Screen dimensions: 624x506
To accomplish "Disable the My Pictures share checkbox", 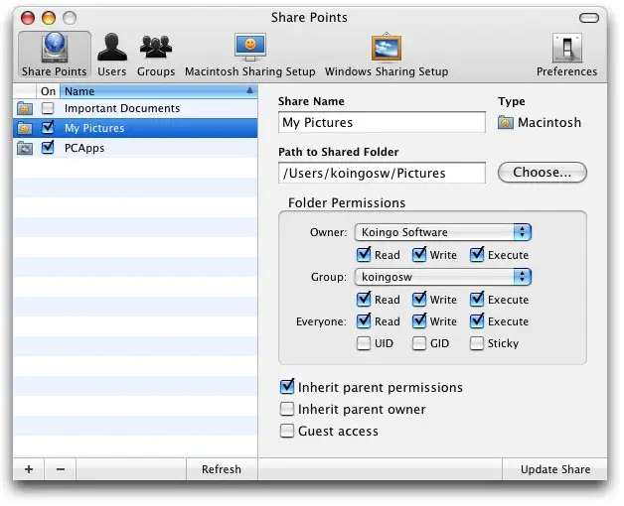I will pyautogui.click(x=48, y=128).
